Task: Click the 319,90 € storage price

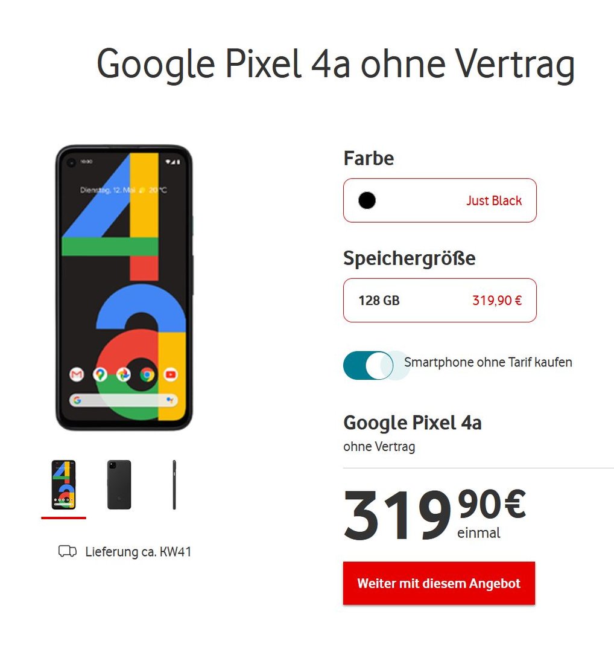Action: coord(497,300)
